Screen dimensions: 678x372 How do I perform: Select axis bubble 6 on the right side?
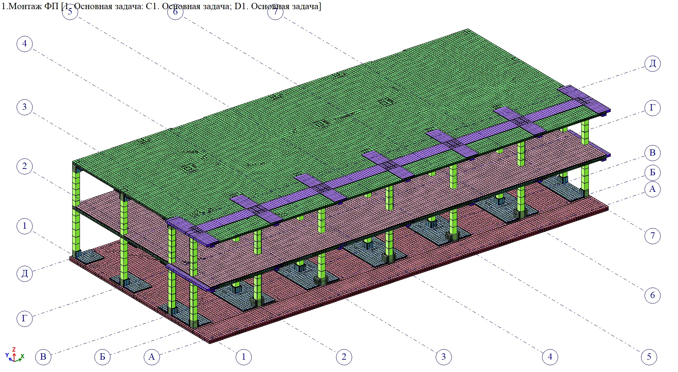(x=652, y=295)
